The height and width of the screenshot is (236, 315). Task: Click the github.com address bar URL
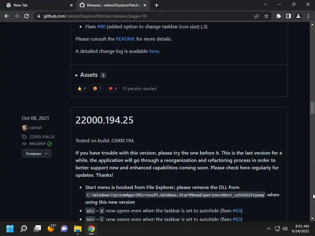(x=95, y=16)
